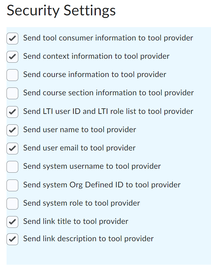This screenshot has width=211, height=267.
Task: Click the 'Send course information to tool provider' label
Action: (95, 74)
